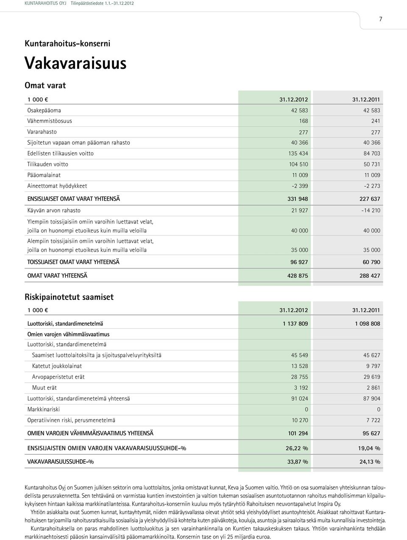
Task: Click the Kuntarahoitus-konserni subtitle
Action: 67,43
